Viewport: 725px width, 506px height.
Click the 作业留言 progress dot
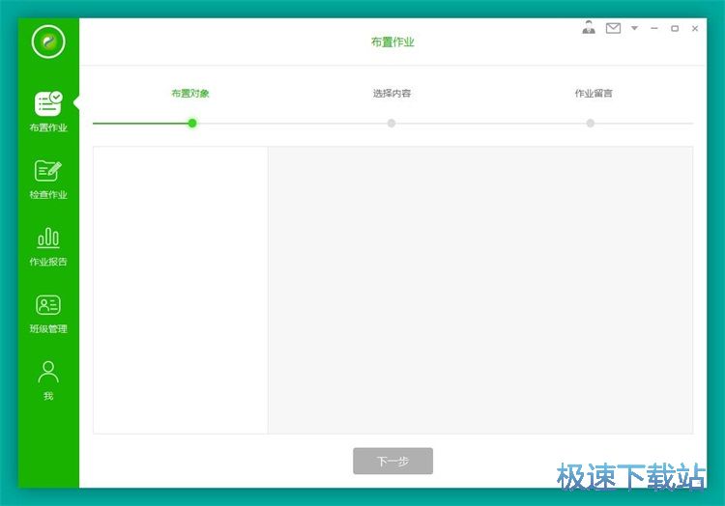tap(591, 124)
